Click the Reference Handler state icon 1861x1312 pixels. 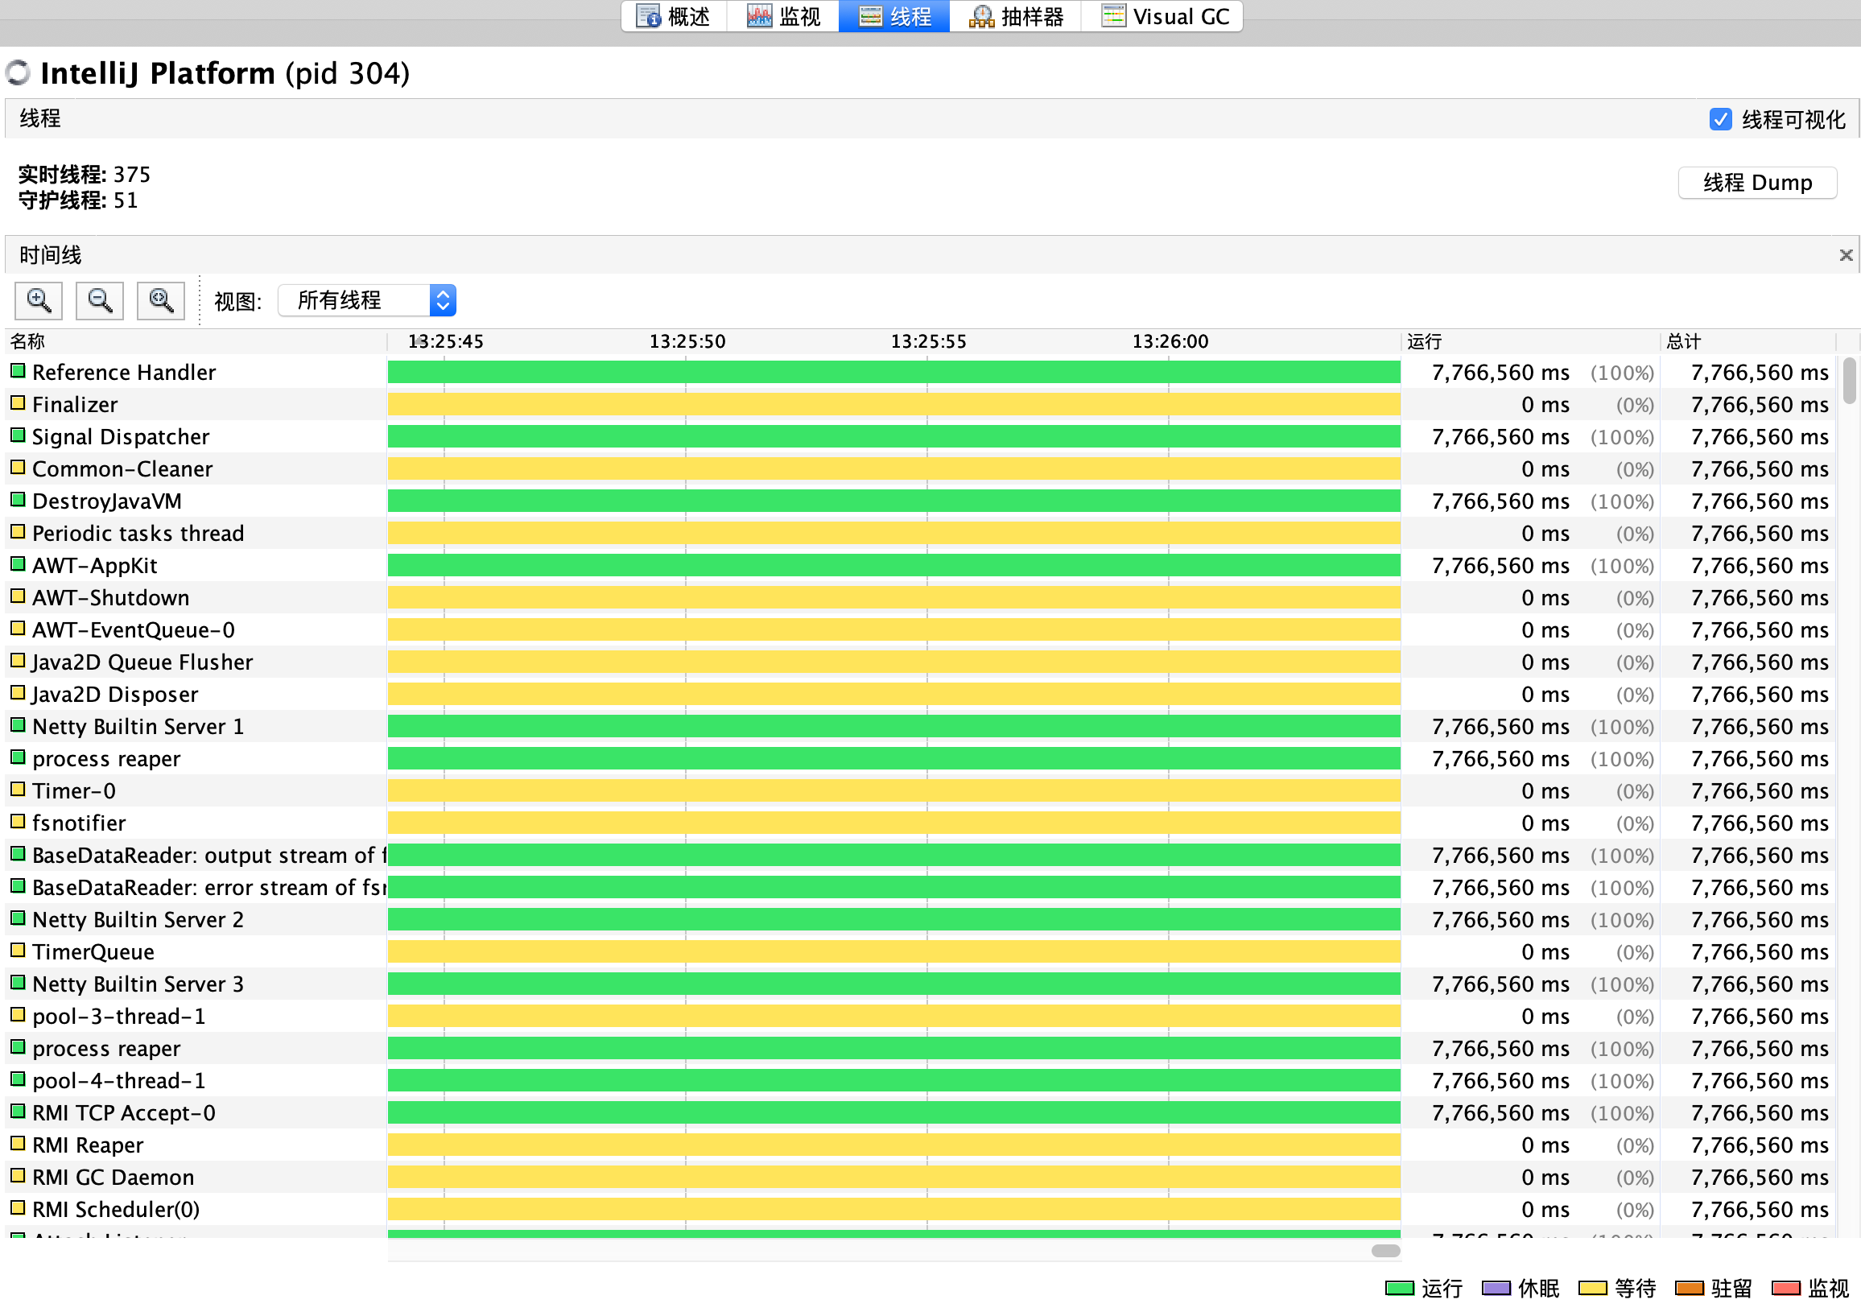(18, 371)
